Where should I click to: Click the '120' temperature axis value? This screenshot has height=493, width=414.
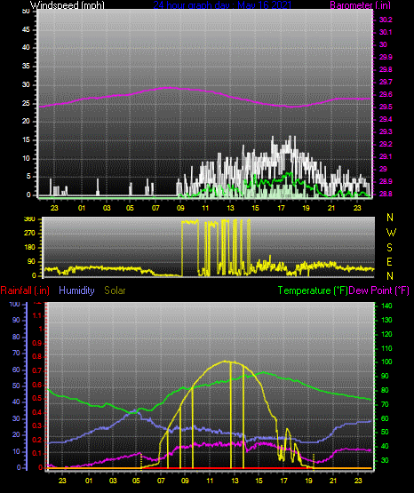387,335
